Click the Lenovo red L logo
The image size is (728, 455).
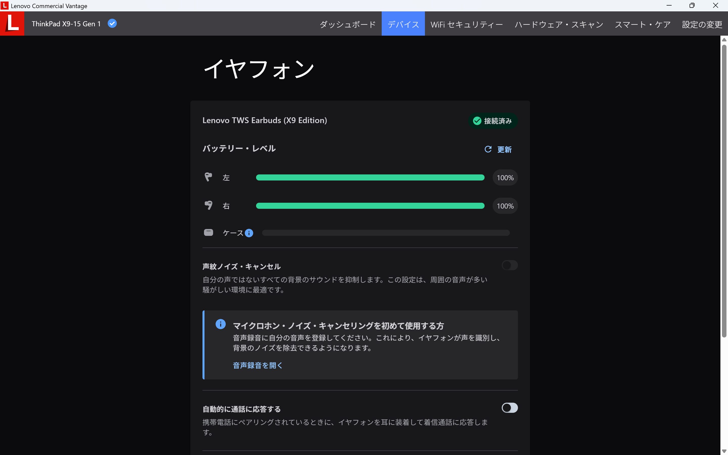click(12, 24)
